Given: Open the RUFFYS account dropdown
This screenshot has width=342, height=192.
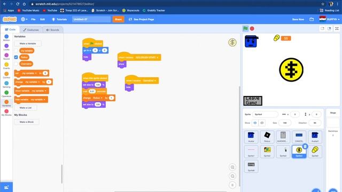Looking at the screenshot, I should pyautogui.click(x=329, y=19).
